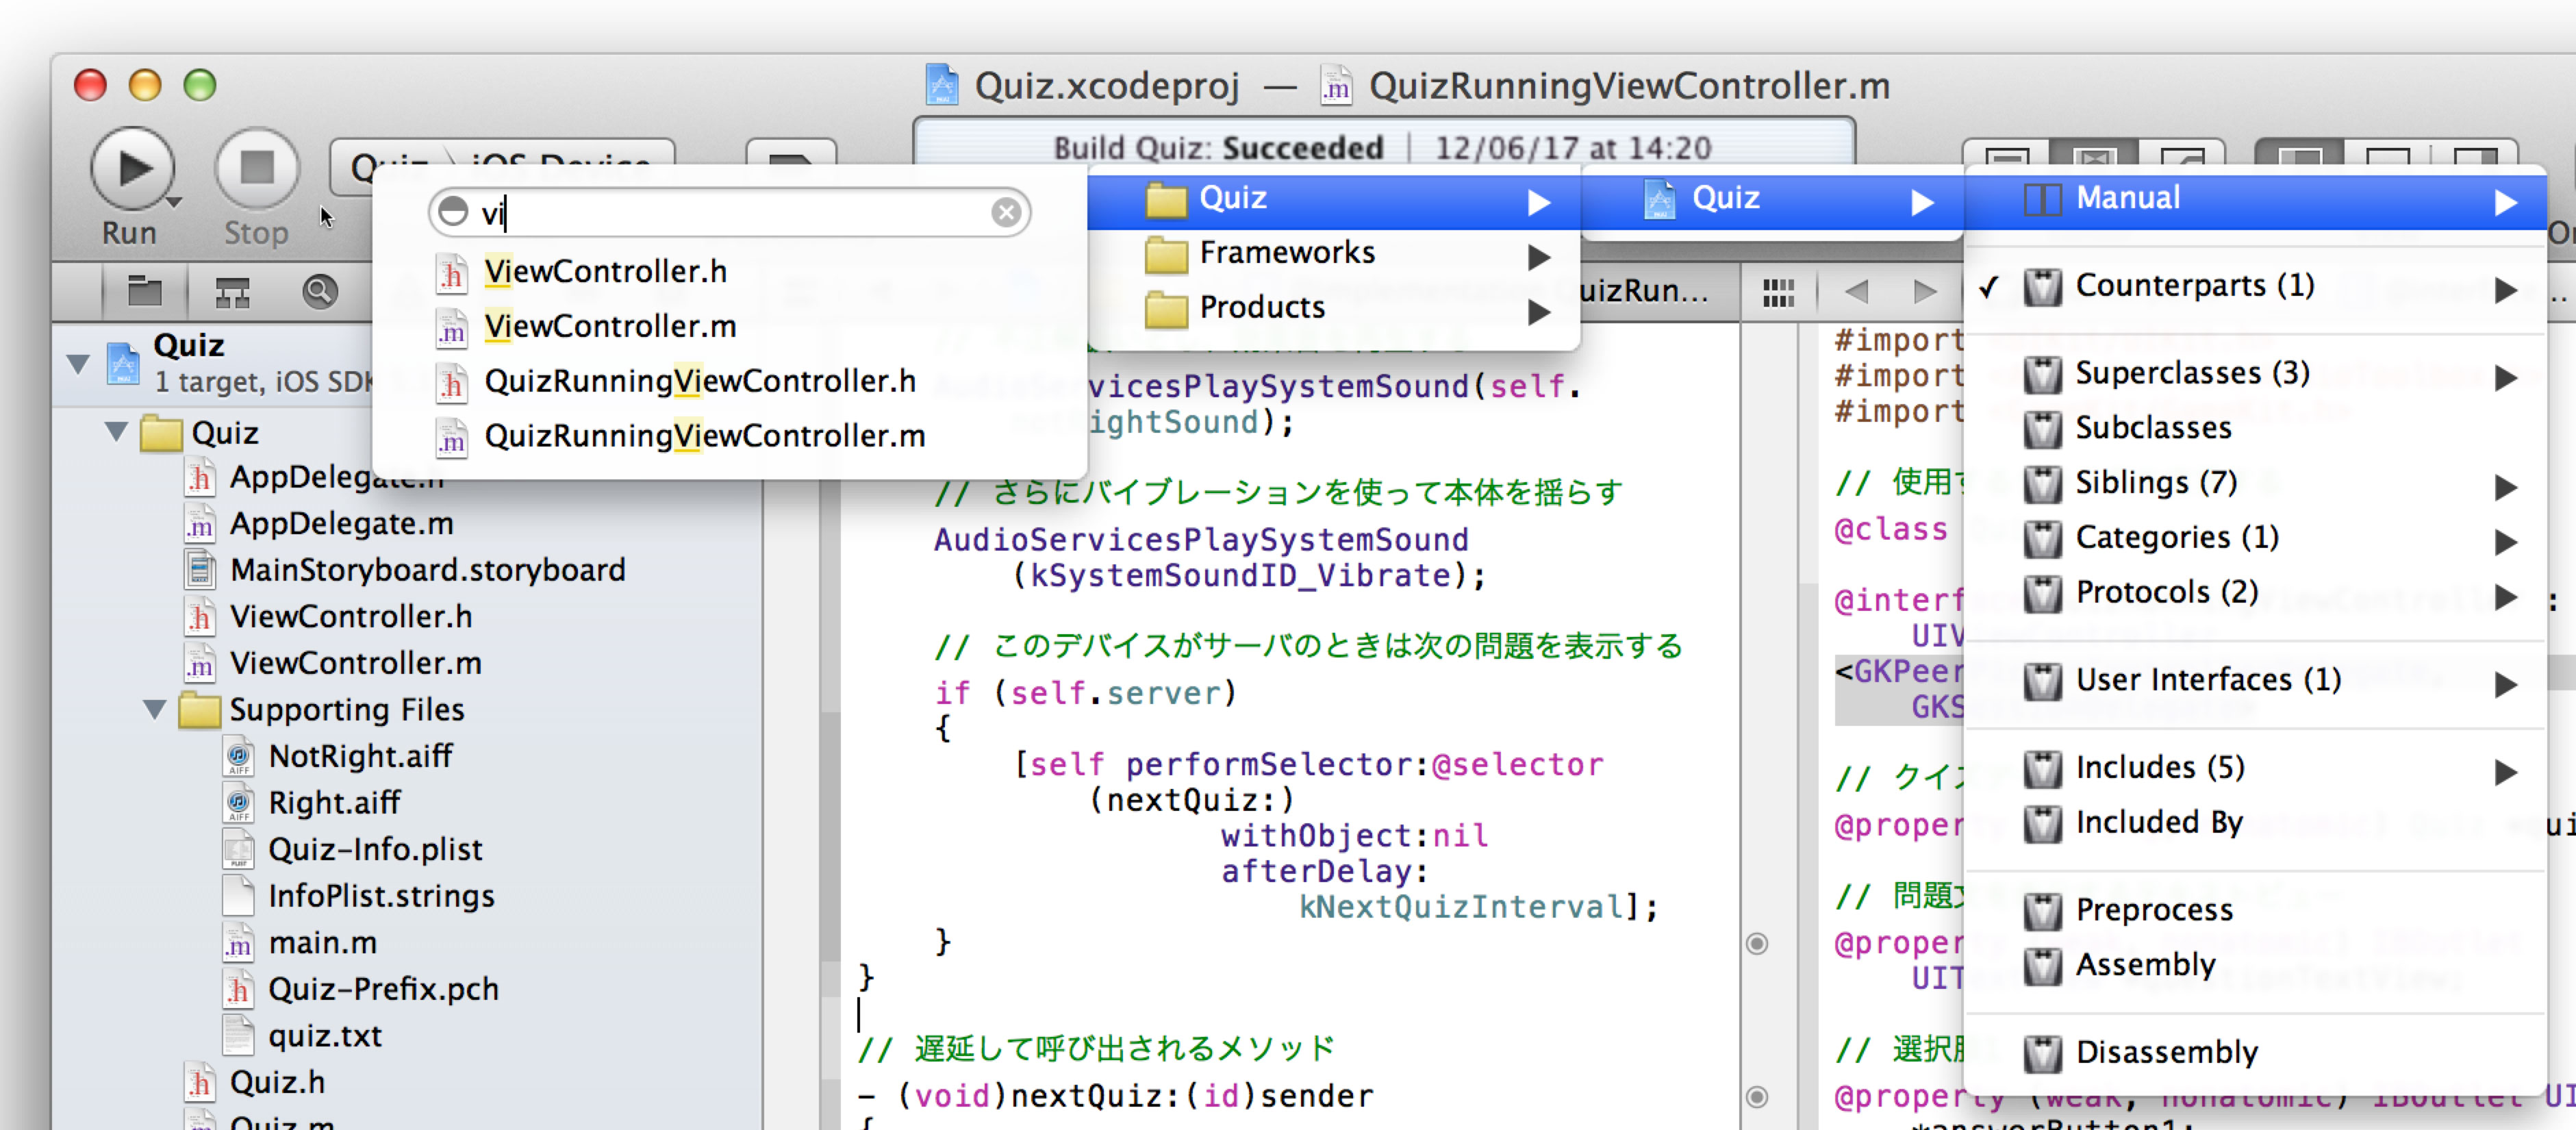Open QuizRunningViewController.h from search results

699,381
